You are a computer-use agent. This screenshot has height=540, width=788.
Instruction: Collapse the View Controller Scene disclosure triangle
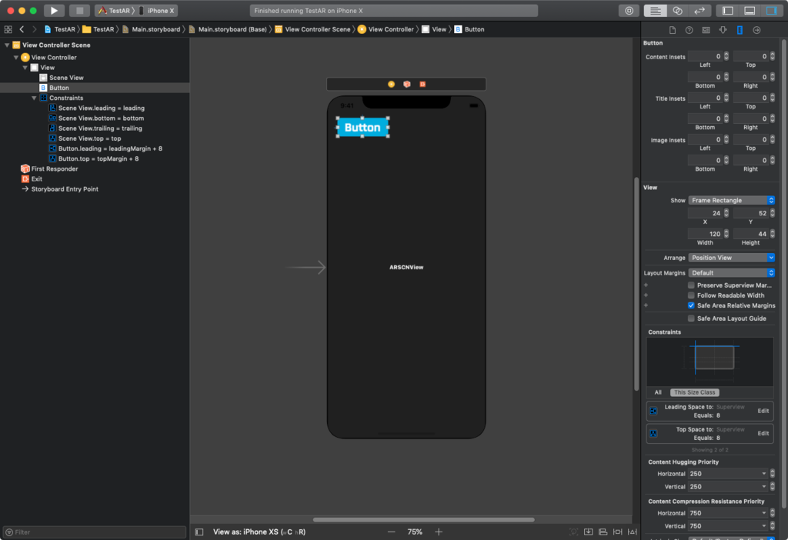(x=7, y=45)
